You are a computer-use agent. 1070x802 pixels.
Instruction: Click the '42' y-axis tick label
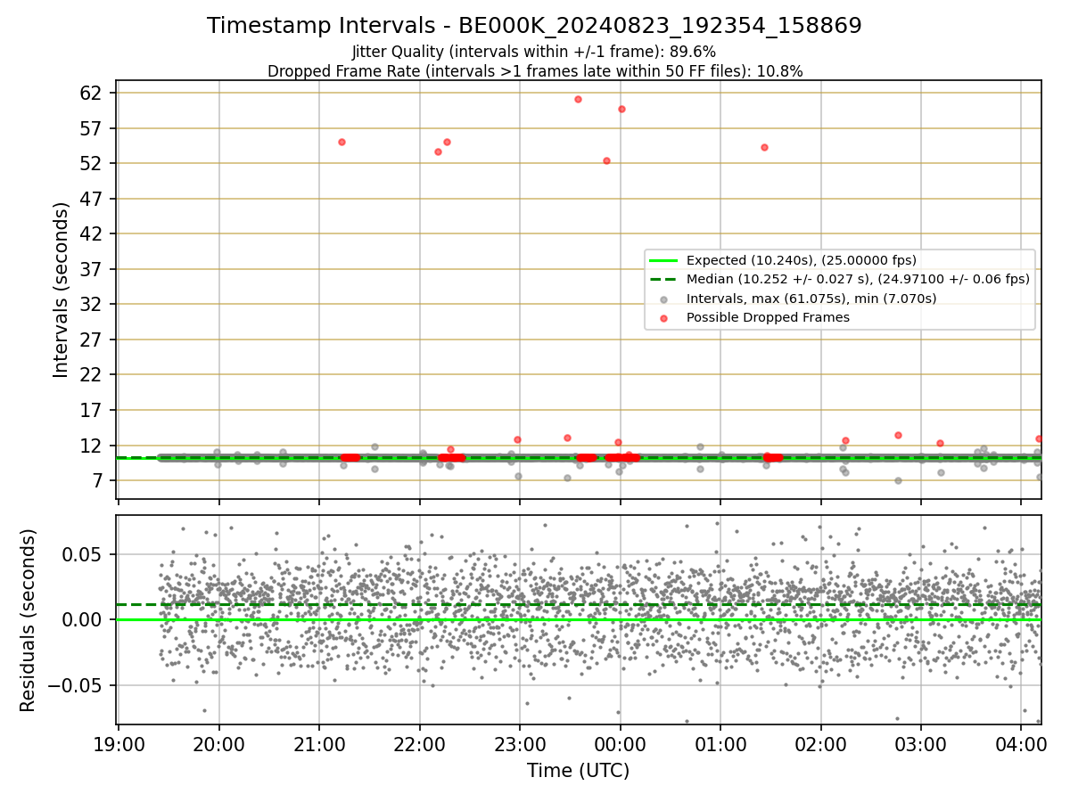click(x=92, y=233)
